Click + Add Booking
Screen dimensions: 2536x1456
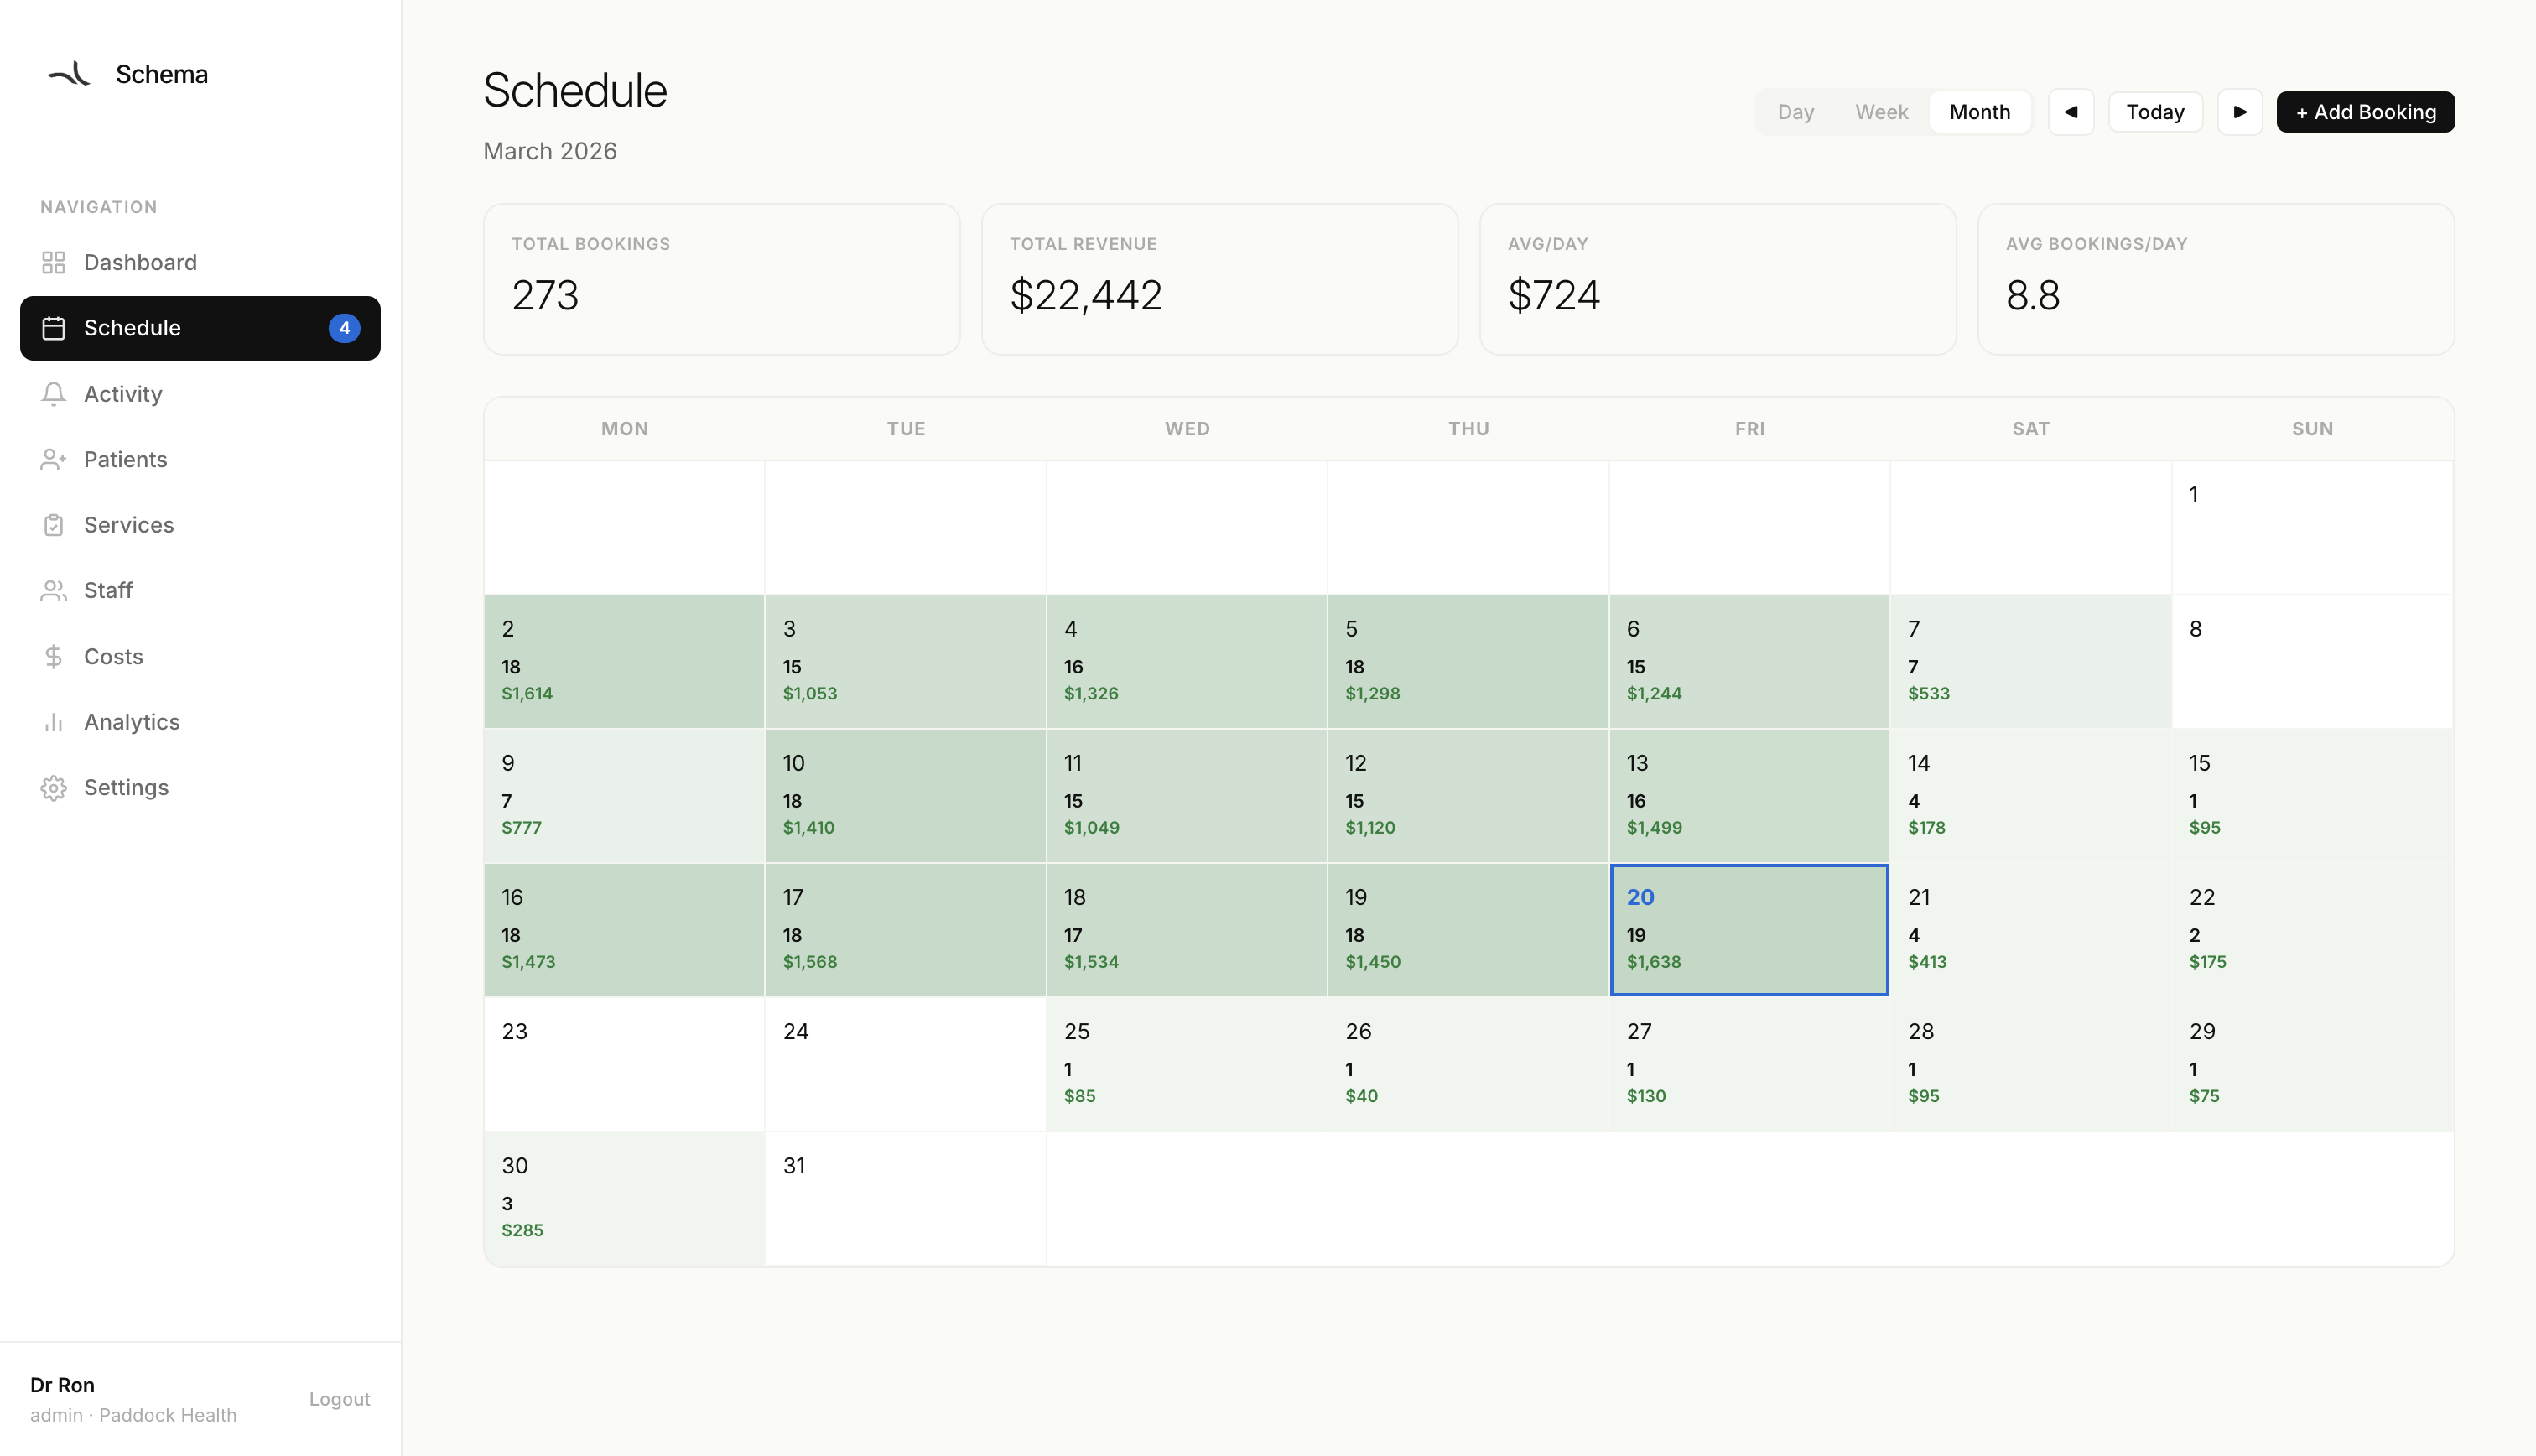point(2365,111)
